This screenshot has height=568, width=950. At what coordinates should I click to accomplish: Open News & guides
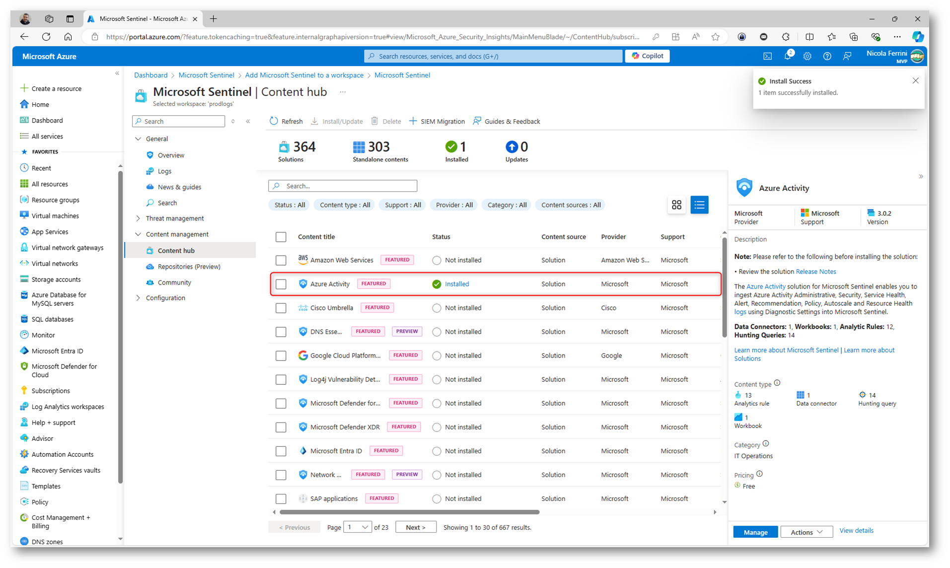[179, 187]
